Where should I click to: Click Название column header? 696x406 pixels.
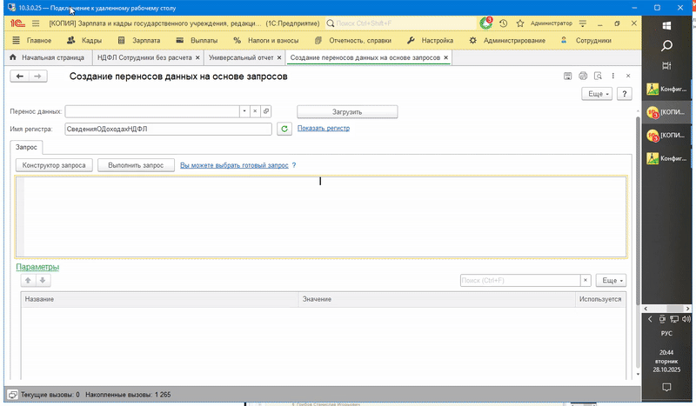click(x=160, y=299)
